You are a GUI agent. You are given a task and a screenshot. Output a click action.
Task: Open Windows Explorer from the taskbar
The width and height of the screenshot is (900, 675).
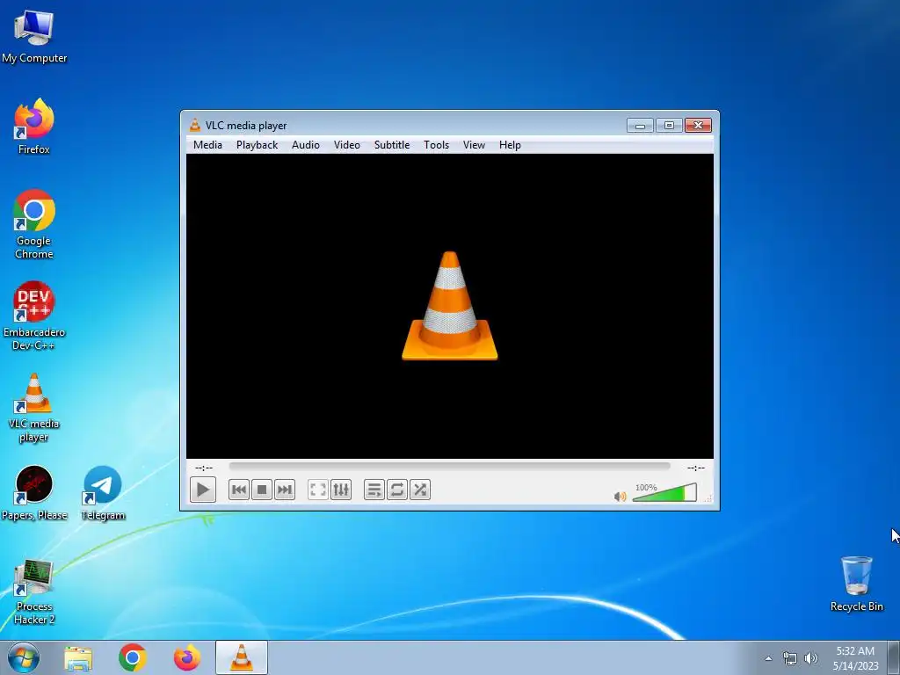(78, 657)
